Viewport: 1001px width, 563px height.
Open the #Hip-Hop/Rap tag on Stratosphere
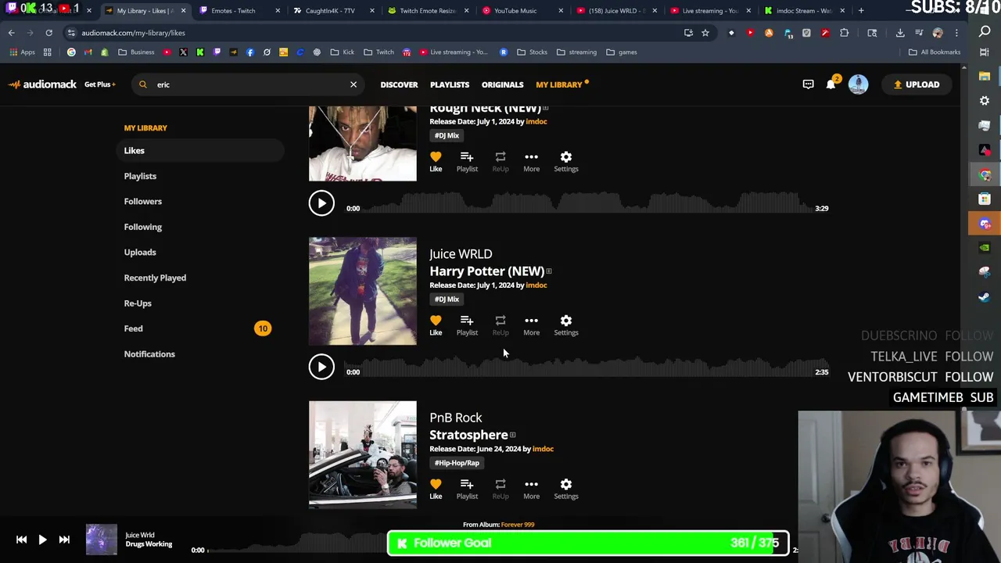457,463
